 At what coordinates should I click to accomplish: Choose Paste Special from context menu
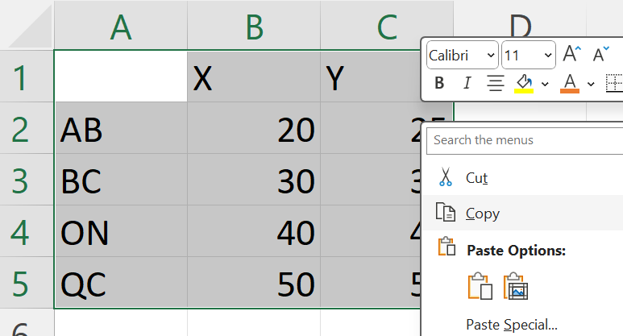512,325
